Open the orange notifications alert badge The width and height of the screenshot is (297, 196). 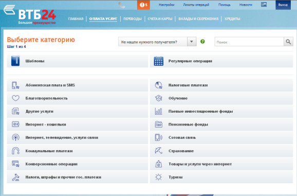tap(143, 5)
